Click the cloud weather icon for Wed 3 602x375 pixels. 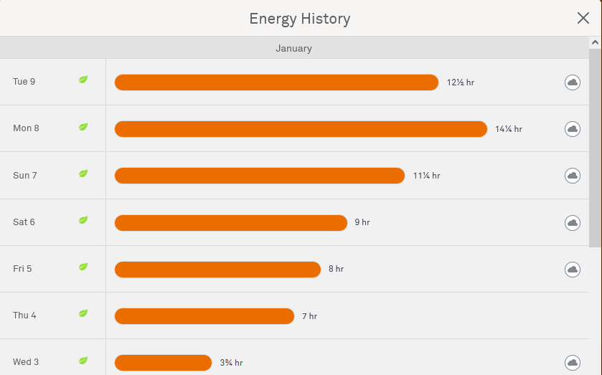coord(573,362)
